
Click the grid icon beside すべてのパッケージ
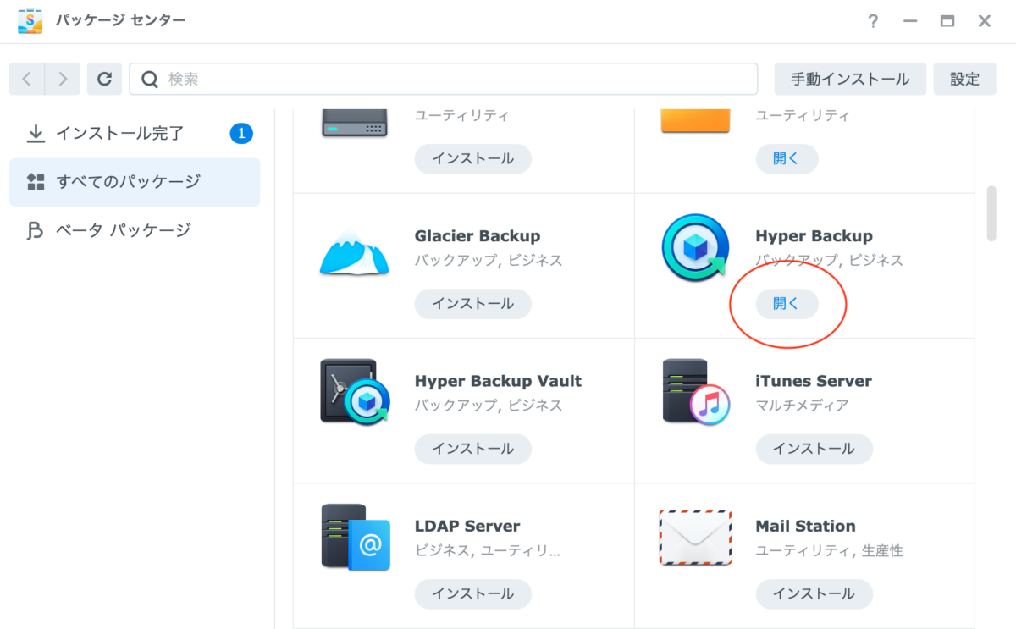(x=36, y=182)
